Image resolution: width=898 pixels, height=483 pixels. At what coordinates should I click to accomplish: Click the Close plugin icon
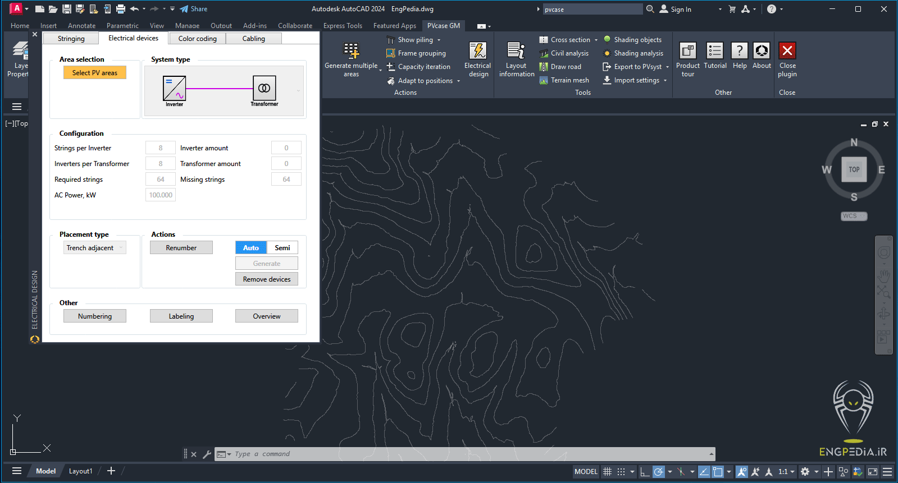787,51
